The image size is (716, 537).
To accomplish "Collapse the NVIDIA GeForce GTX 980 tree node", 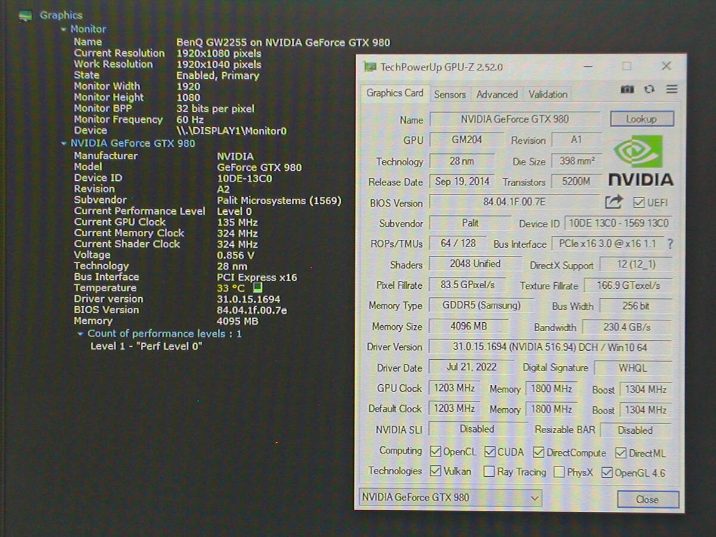I will [x=63, y=143].
